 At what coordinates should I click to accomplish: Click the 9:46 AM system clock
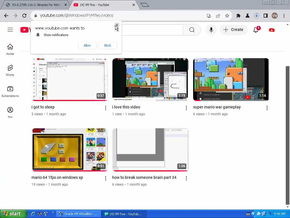280,214
